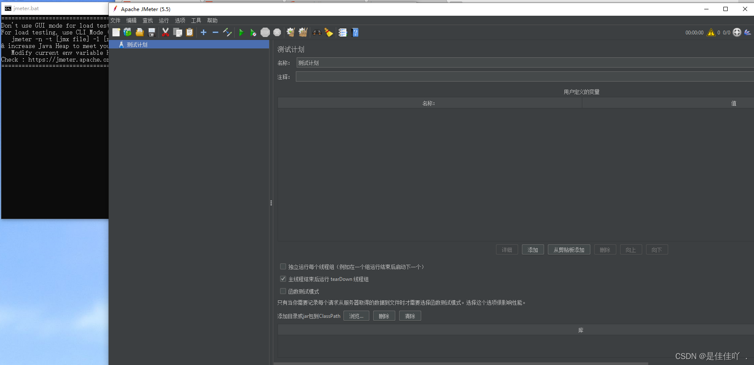Click the vertical split pane divider handle
The height and width of the screenshot is (365, 754).
pos(271,203)
